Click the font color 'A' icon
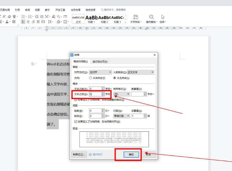Viewport: 232px width, 171px height. tap(7, 22)
